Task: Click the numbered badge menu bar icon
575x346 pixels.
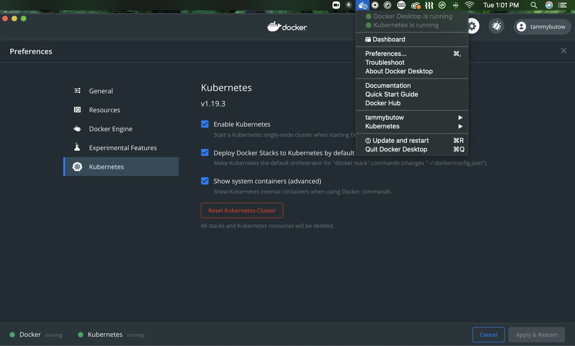Action: click(x=348, y=5)
